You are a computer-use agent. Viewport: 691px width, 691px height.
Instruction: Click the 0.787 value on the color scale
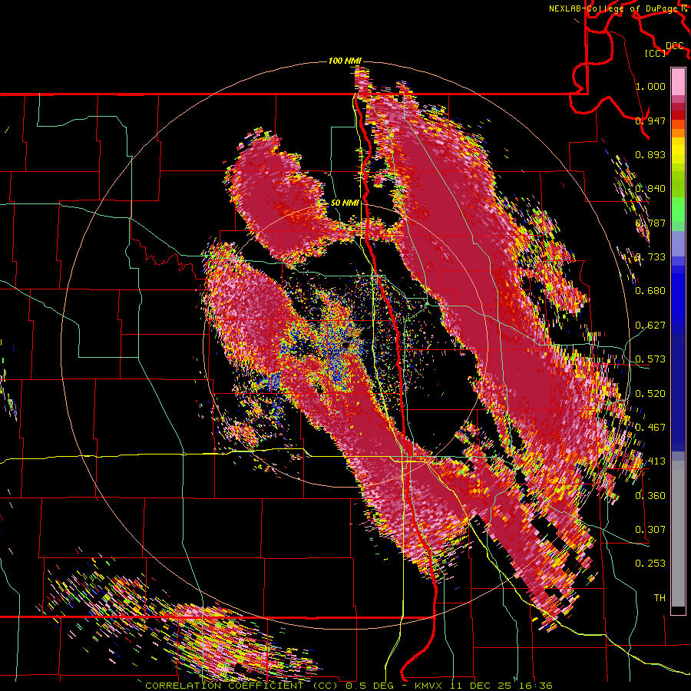click(650, 223)
